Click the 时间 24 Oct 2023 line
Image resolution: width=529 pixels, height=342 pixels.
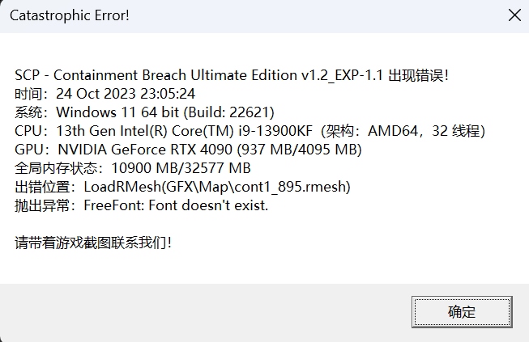pyautogui.click(x=105, y=94)
